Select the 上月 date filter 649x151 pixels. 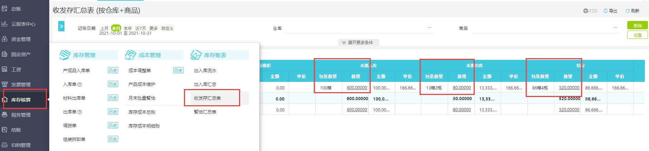(104, 28)
